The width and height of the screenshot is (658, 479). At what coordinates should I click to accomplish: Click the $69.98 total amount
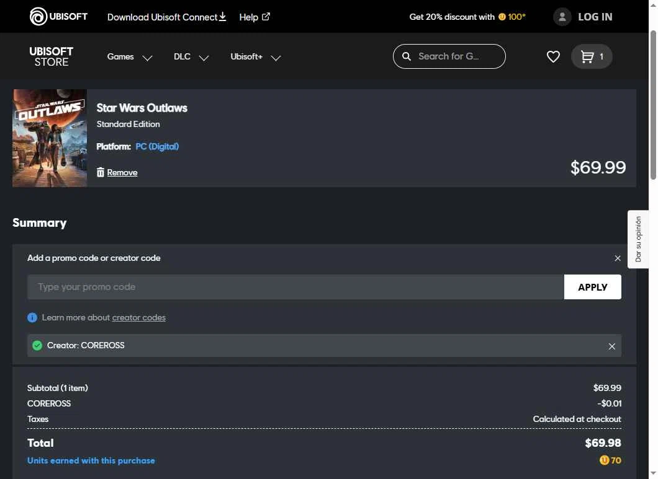click(x=603, y=443)
